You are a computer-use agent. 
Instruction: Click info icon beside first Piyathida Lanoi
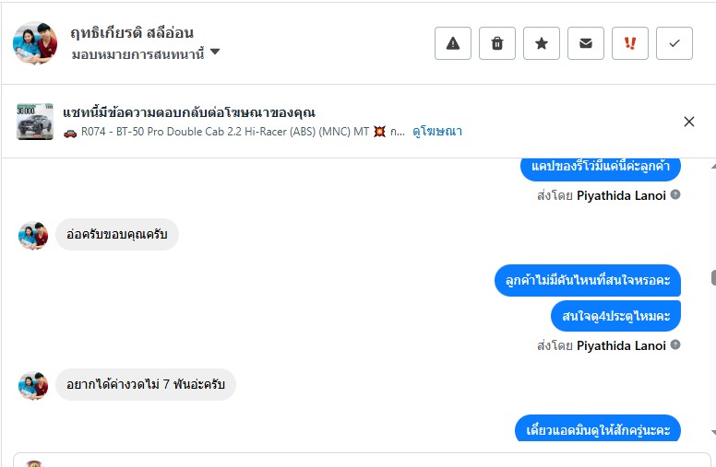point(675,195)
